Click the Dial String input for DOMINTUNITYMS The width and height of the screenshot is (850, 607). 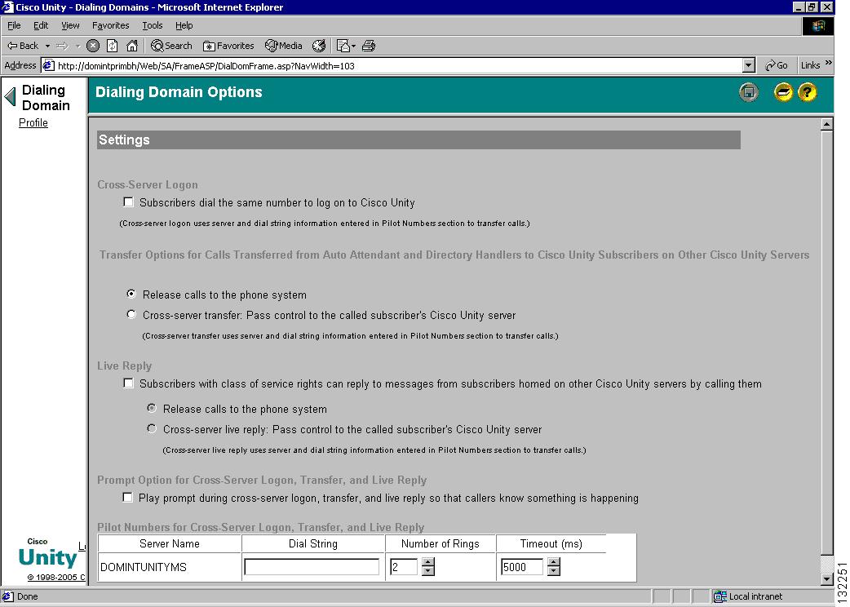312,567
